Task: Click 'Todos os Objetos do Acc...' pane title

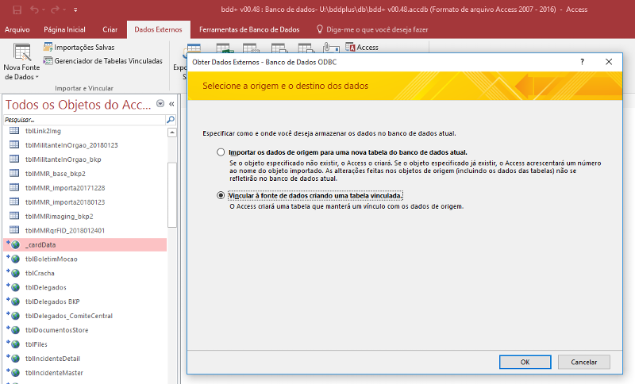Action: pos(78,105)
